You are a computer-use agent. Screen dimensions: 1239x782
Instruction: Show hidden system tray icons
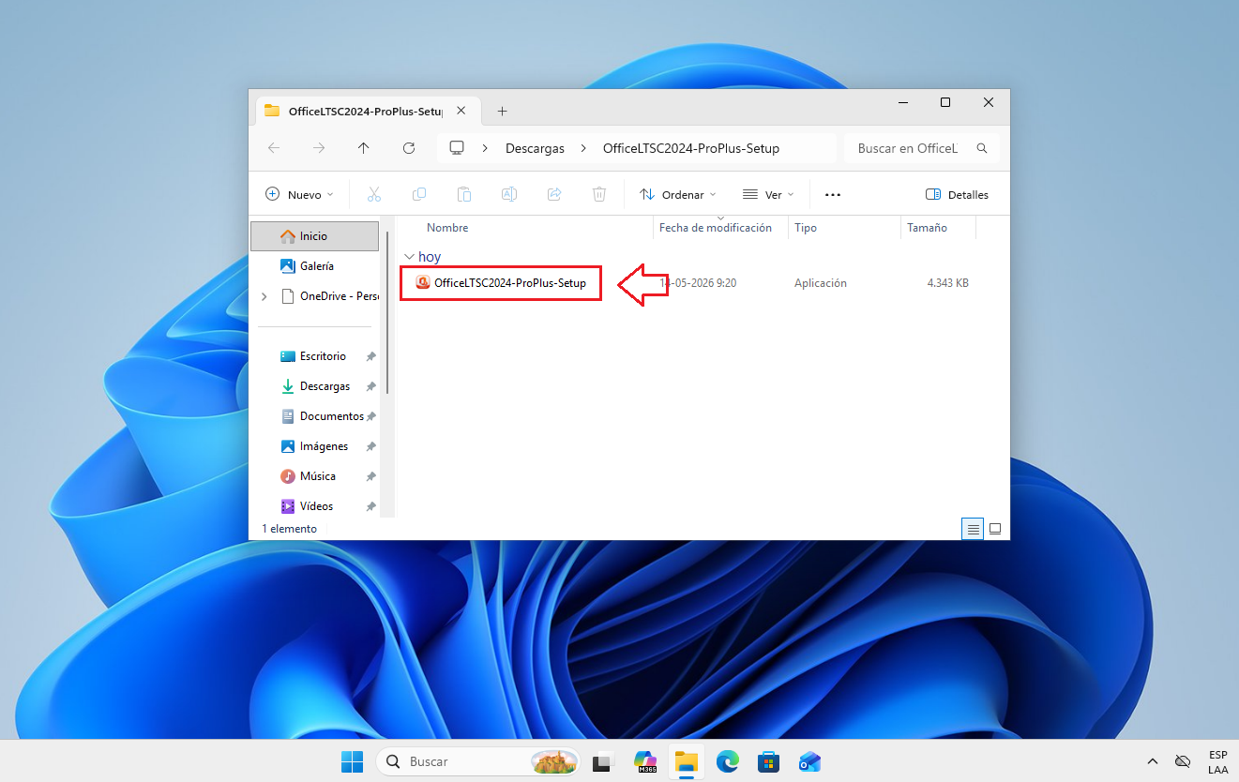1153,761
